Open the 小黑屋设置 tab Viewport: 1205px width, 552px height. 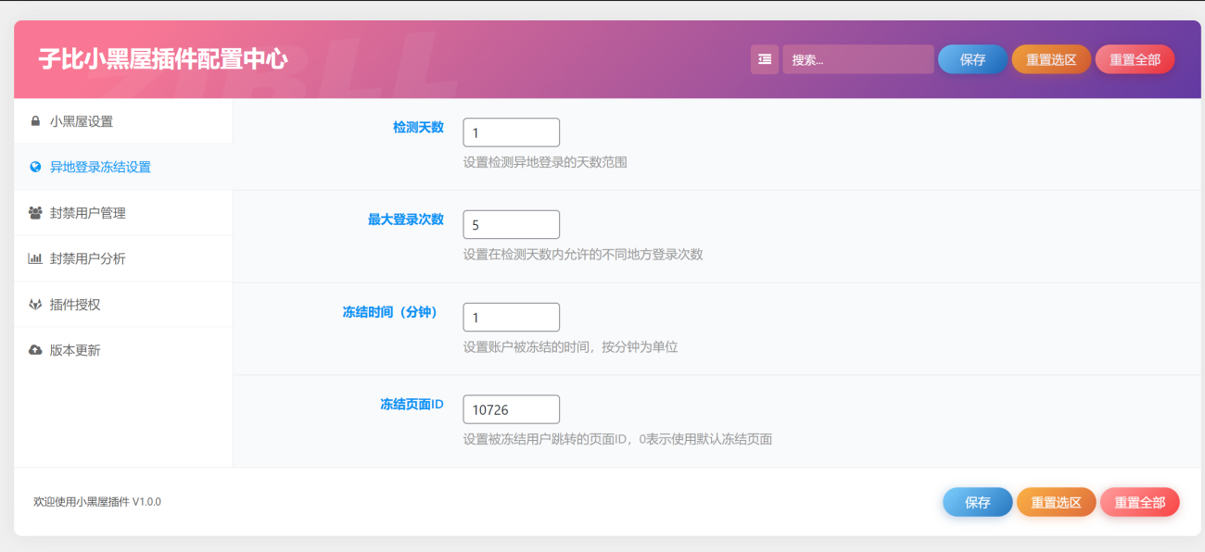pos(82,121)
